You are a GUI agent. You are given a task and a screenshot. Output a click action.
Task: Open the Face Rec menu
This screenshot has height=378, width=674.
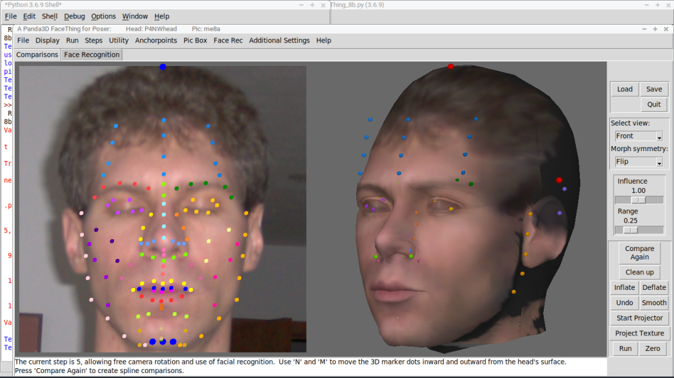pos(228,40)
